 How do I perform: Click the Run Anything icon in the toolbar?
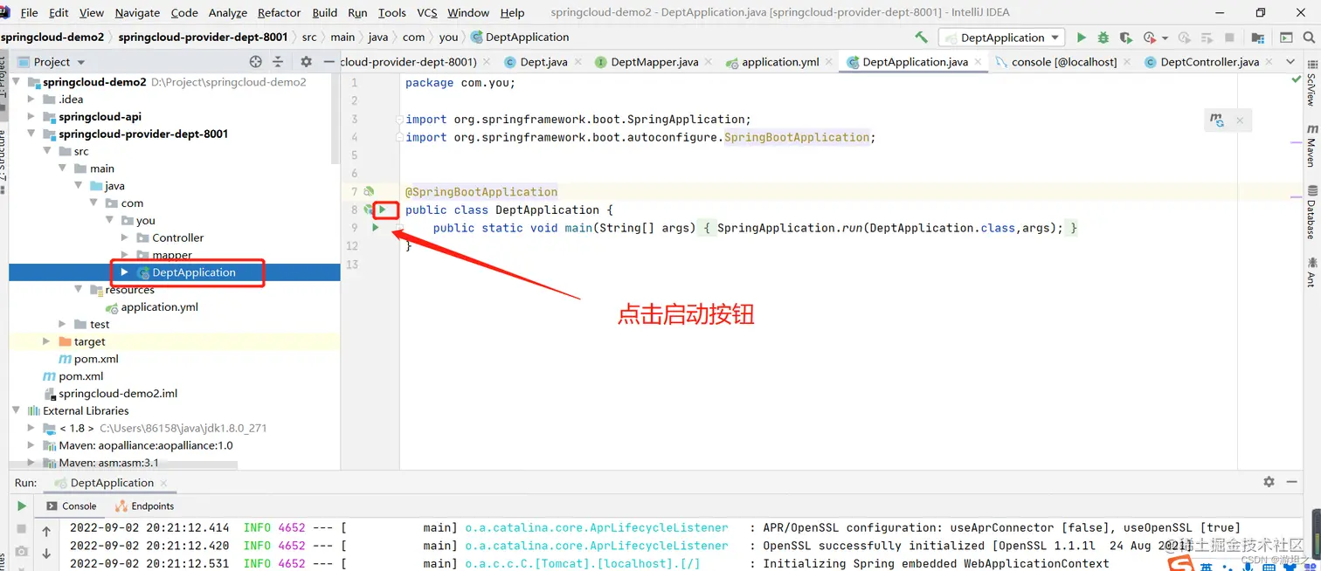click(1286, 38)
